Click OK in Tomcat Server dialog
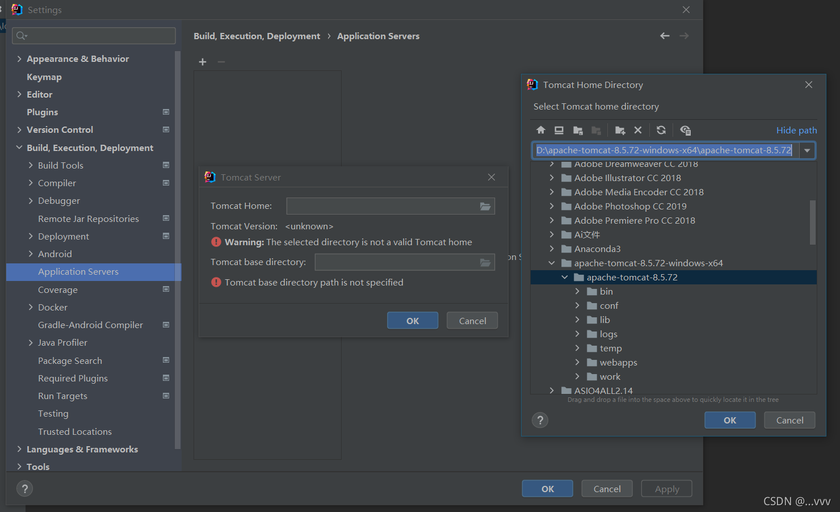 (x=413, y=321)
